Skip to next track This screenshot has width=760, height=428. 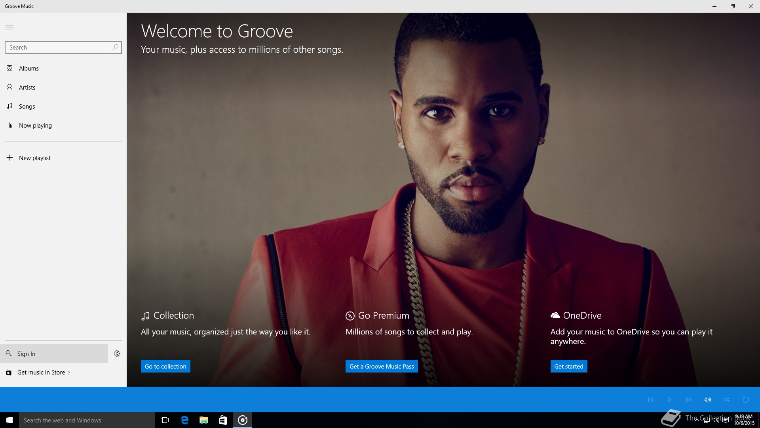pos(688,399)
